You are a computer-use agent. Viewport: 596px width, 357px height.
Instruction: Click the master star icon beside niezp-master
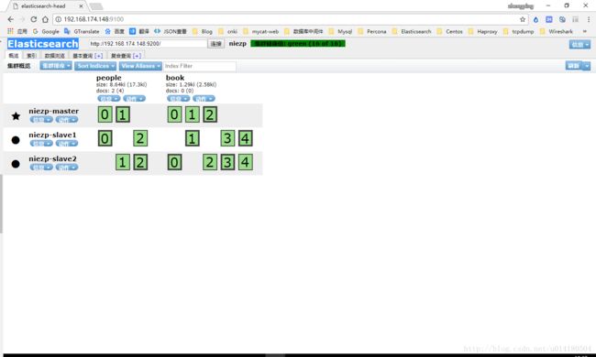(16, 116)
